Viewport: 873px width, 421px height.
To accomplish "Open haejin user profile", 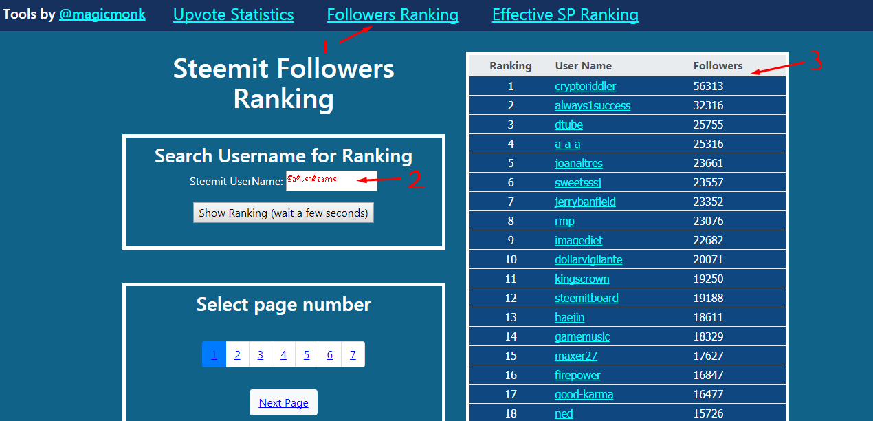I will click(x=570, y=317).
